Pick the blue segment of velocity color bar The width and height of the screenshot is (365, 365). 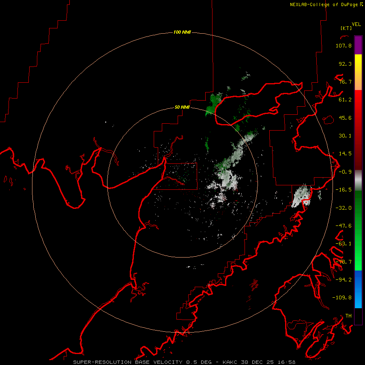[x=358, y=289]
